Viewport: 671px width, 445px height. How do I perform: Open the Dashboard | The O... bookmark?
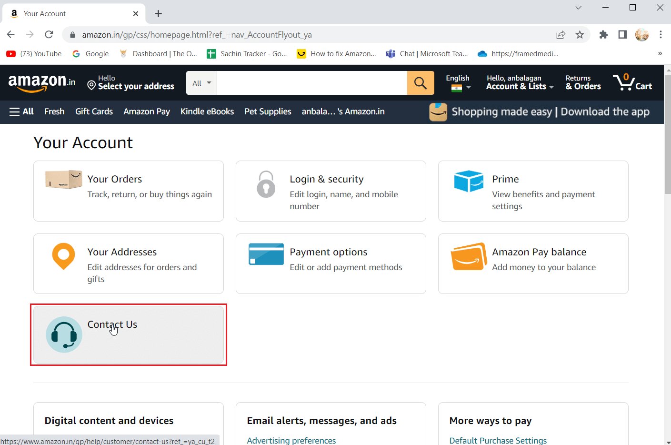[158, 54]
